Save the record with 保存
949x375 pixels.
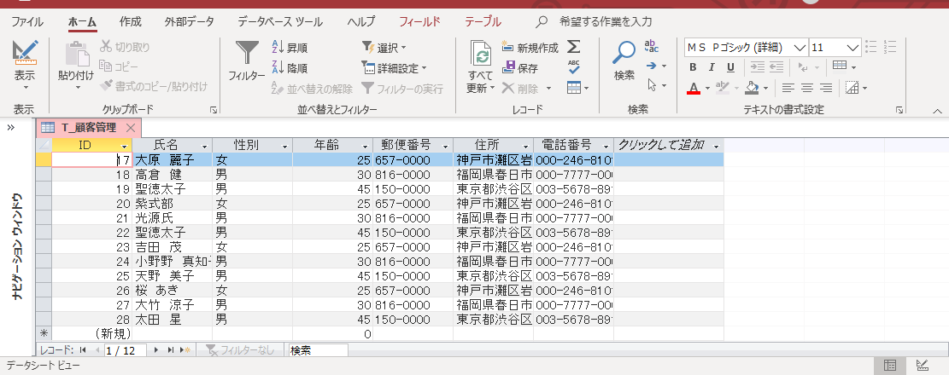[x=520, y=68]
